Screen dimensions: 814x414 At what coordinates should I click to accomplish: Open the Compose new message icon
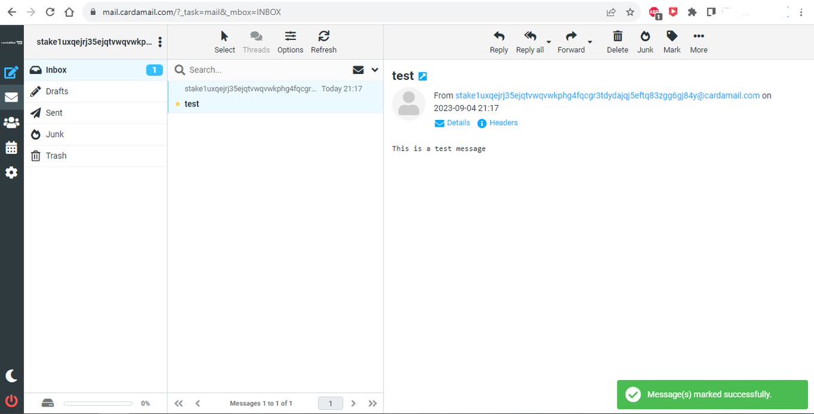click(12, 73)
